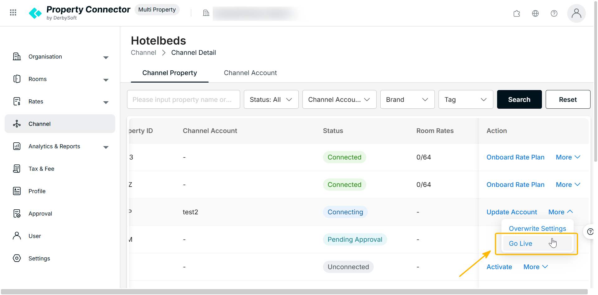Open the Tag filter dropdown

pos(466,99)
